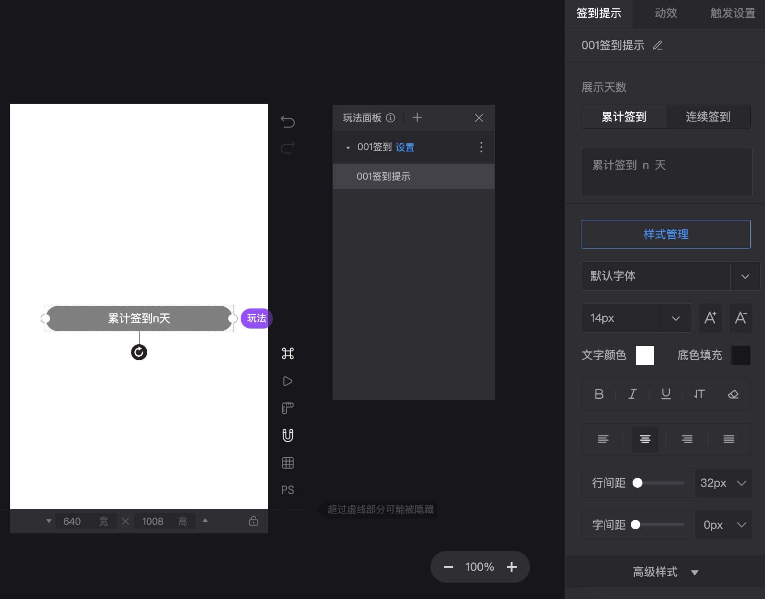This screenshot has height=599, width=765.
Task: Toggle the magnet snap icon
Action: pos(288,435)
